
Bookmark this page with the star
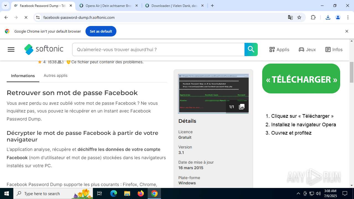[299, 17]
